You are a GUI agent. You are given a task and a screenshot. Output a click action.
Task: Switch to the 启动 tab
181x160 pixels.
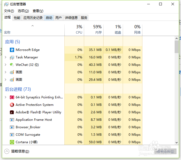tap(49, 18)
